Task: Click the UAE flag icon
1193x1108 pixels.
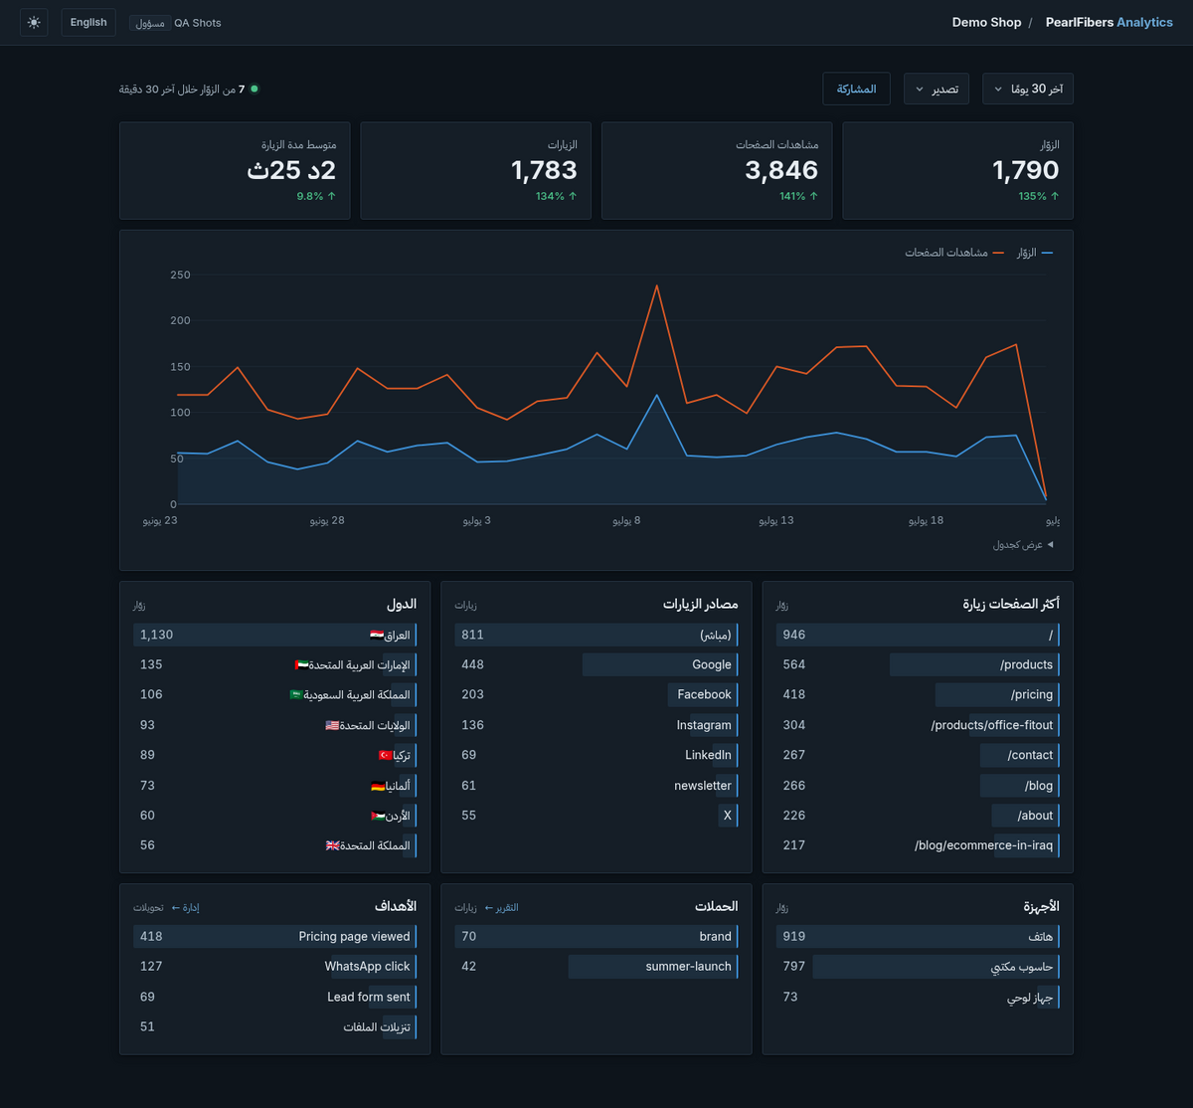Action: pos(302,664)
